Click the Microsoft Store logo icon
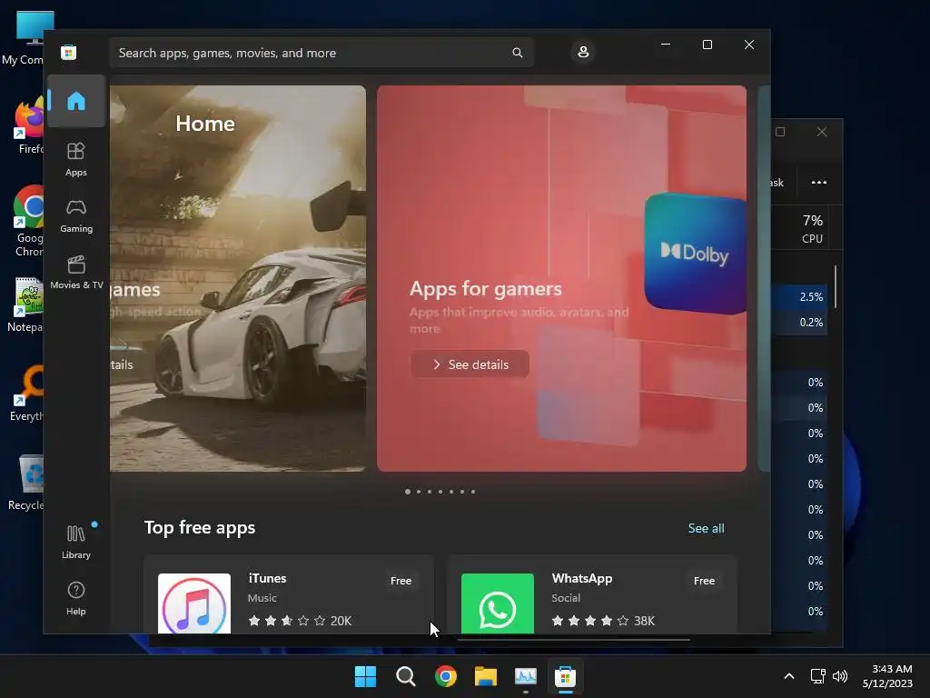The height and width of the screenshot is (698, 930). 69,52
